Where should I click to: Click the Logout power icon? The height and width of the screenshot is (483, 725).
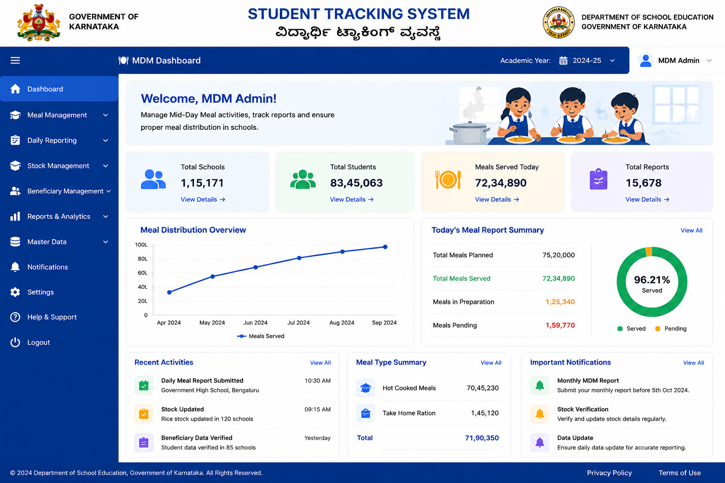[x=15, y=342]
